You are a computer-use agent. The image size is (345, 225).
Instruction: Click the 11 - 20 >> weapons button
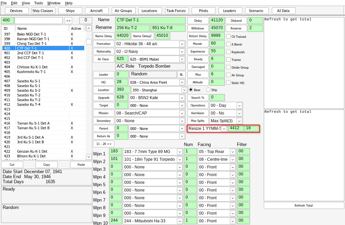pos(104,144)
